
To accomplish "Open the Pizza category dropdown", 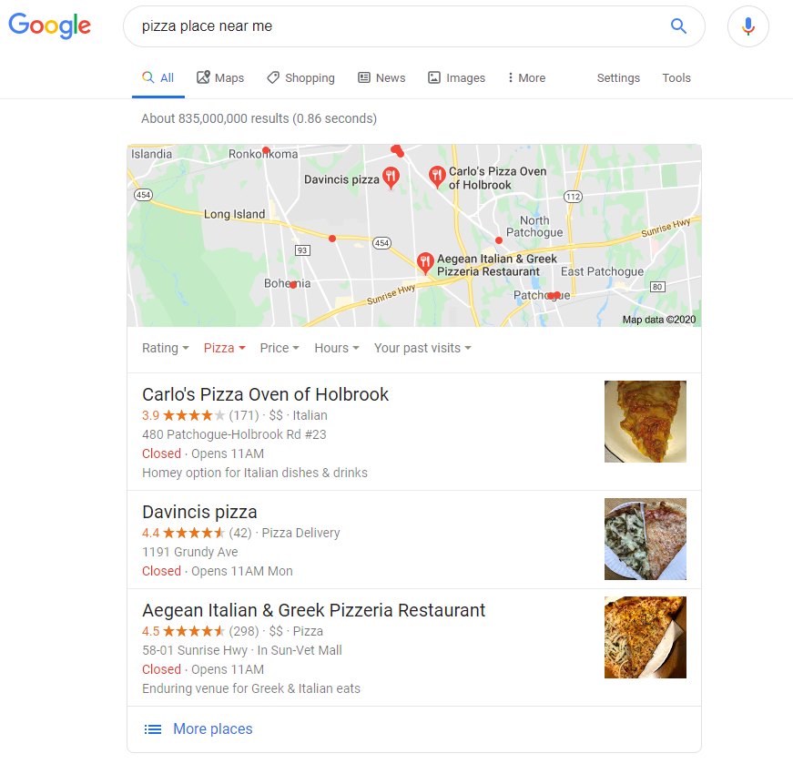I will coord(225,348).
